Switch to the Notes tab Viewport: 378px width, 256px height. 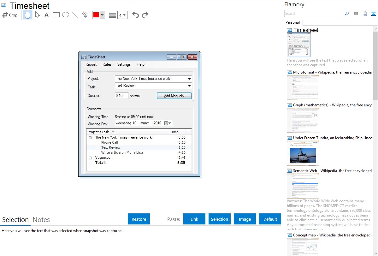click(41, 220)
